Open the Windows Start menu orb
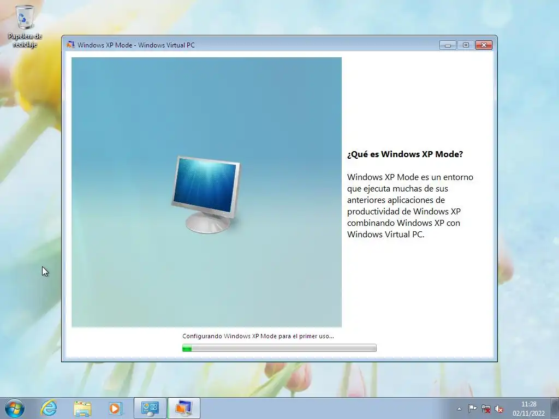 pyautogui.click(x=15, y=408)
